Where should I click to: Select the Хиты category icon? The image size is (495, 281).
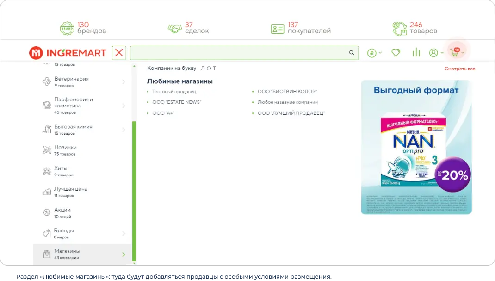[x=47, y=171]
